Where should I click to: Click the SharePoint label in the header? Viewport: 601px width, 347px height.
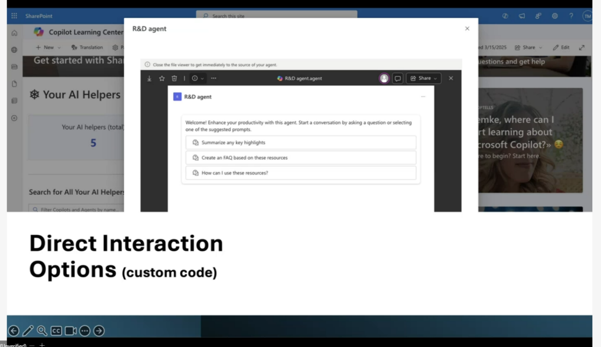[x=39, y=16]
